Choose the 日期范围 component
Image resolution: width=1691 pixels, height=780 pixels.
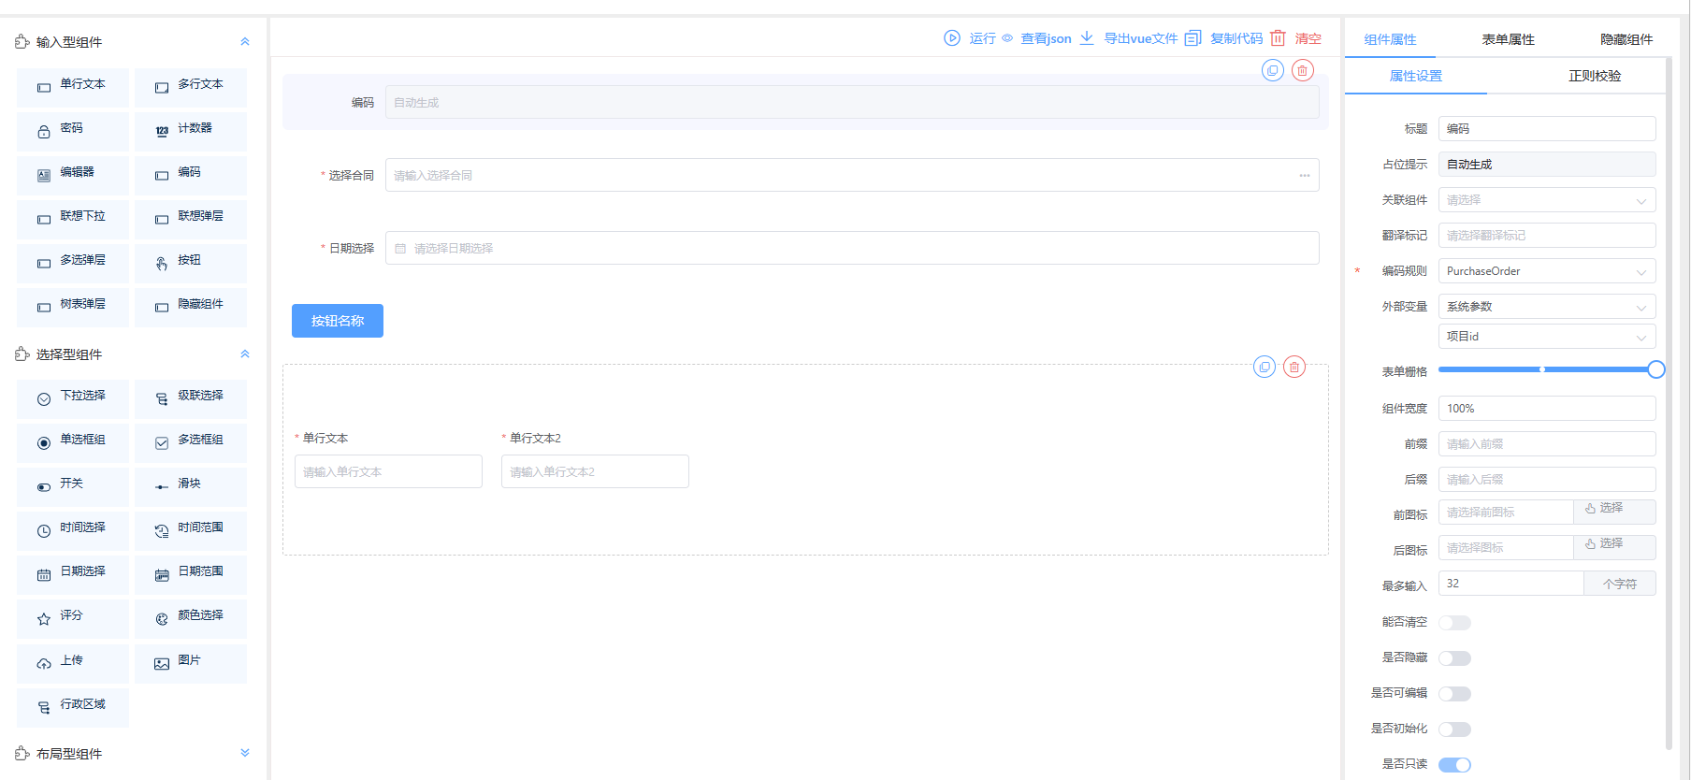(191, 574)
